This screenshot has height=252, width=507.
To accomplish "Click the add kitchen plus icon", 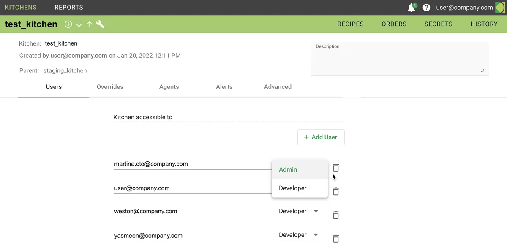I will [68, 24].
